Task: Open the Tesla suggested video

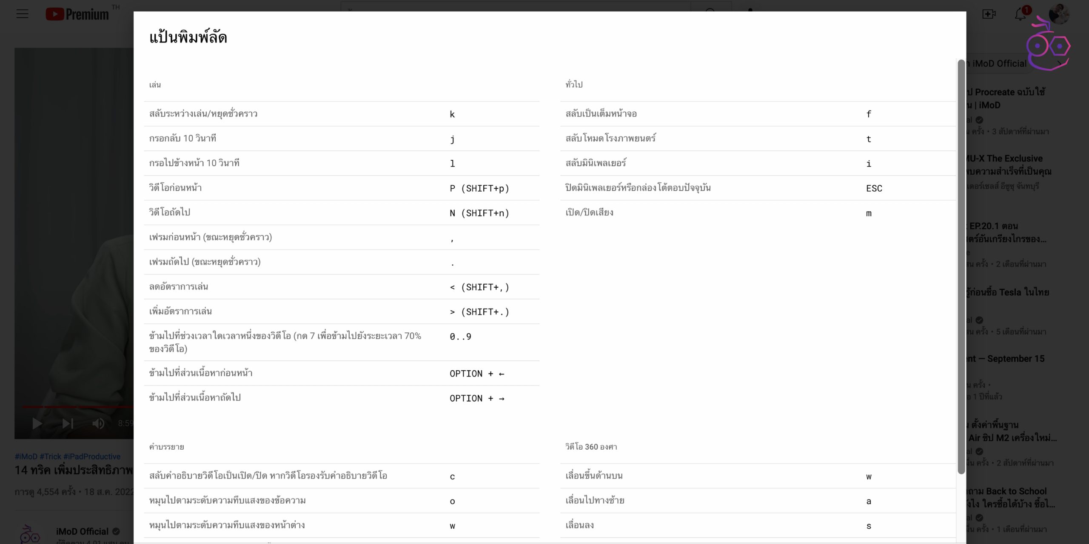Action: [x=1007, y=292]
